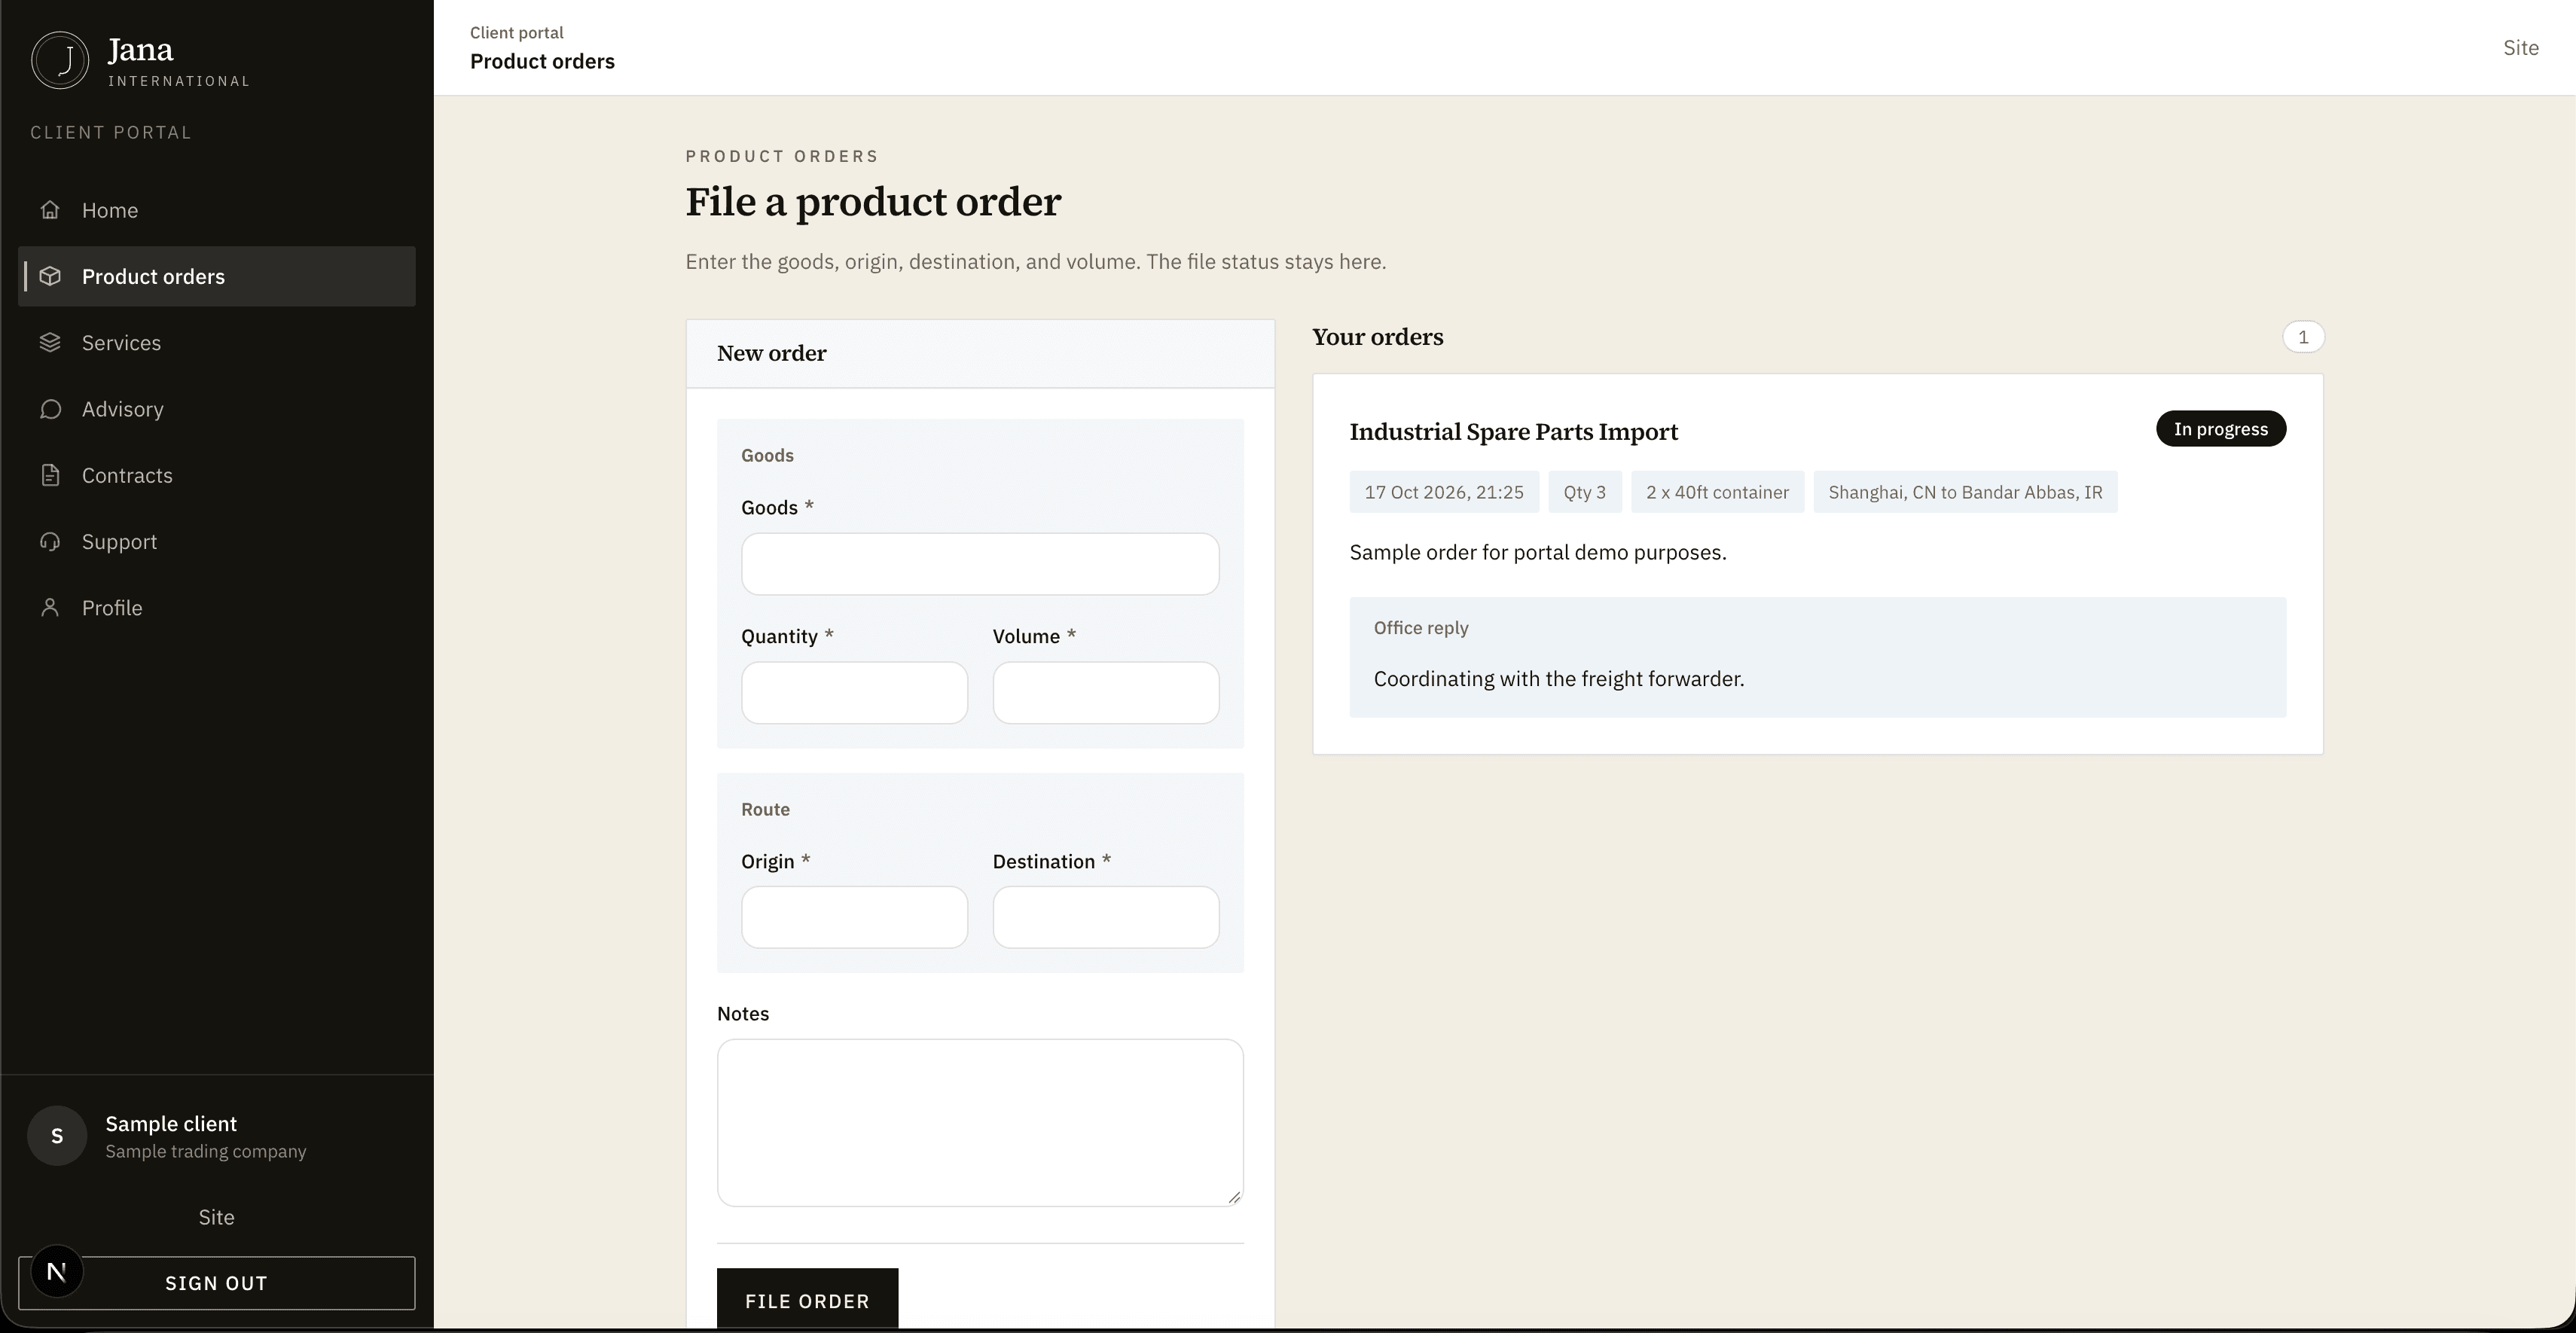
Task: Focus the Destination input field
Action: (1106, 917)
